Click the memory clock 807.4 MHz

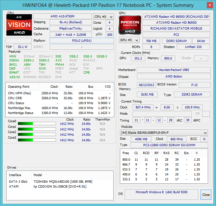coord(143,107)
